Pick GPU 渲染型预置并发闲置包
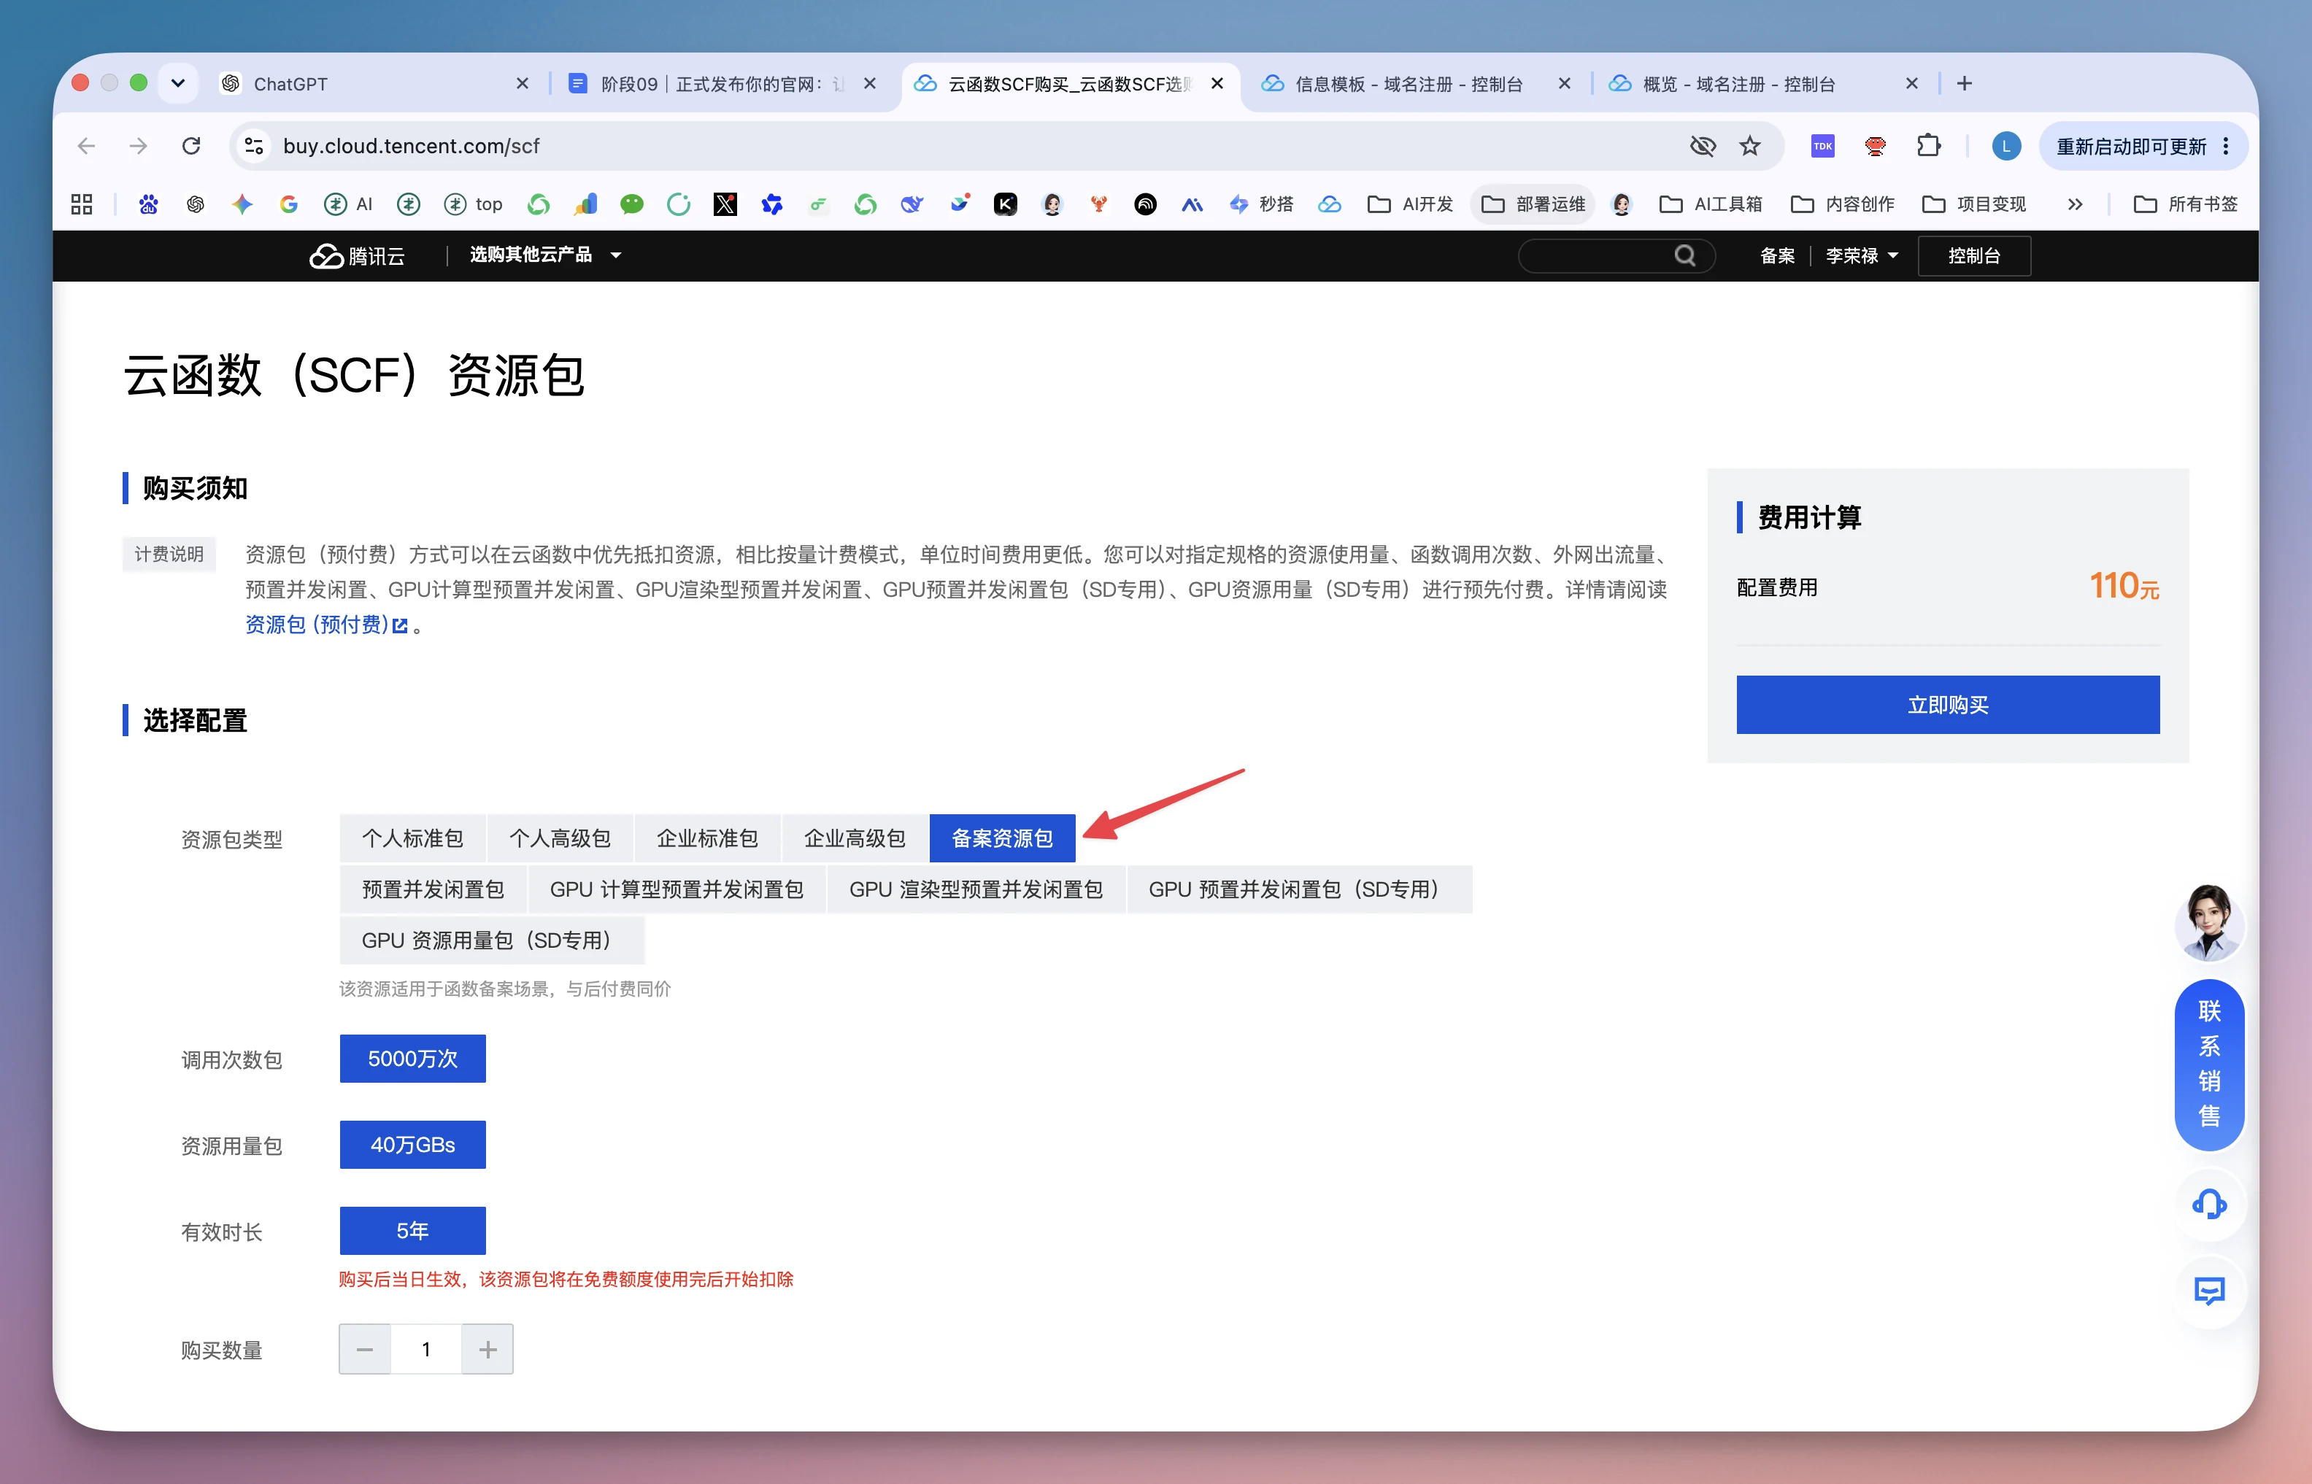 976,889
